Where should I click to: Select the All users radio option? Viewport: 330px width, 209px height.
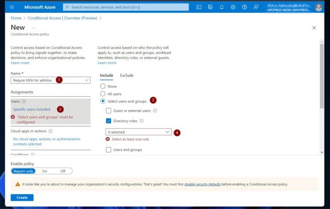(103, 94)
